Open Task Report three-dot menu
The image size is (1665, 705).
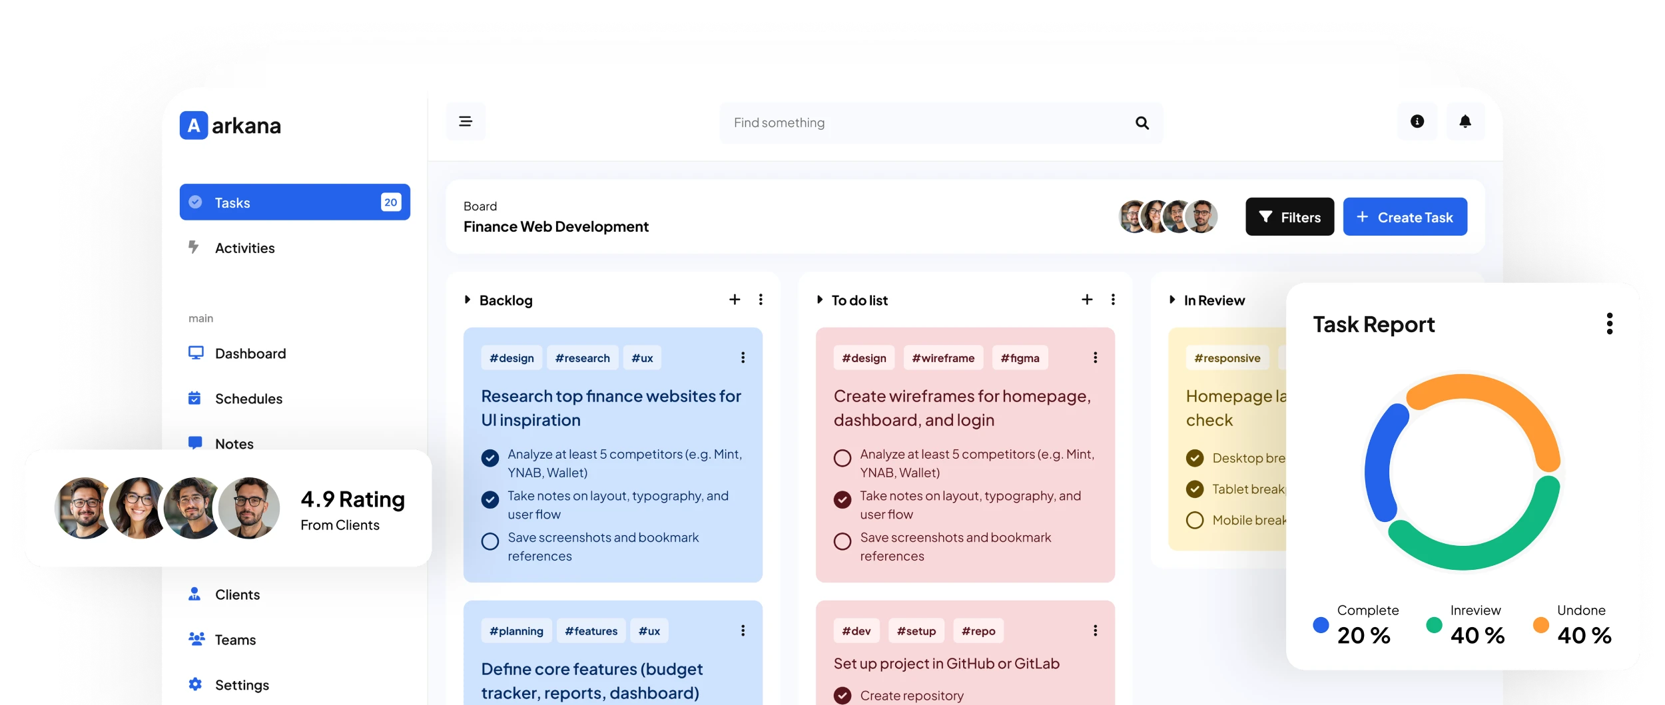pos(1609,324)
